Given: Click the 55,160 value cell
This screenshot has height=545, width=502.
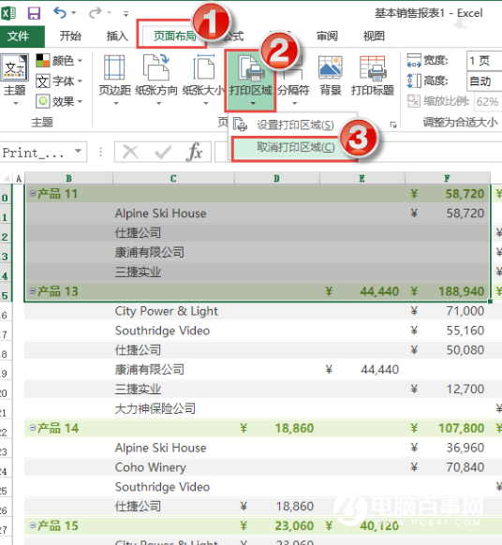Looking at the screenshot, I should pos(448,331).
